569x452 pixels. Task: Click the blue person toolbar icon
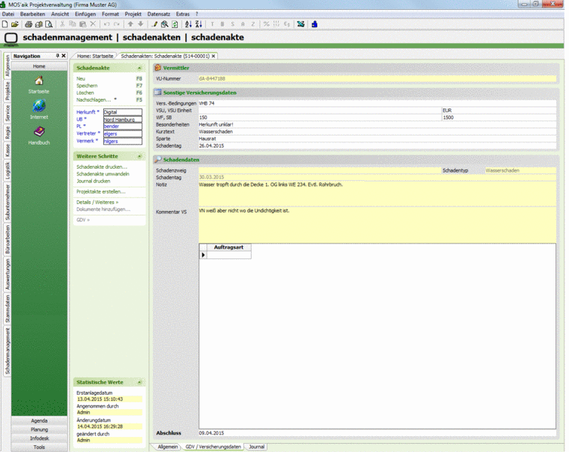click(314, 24)
